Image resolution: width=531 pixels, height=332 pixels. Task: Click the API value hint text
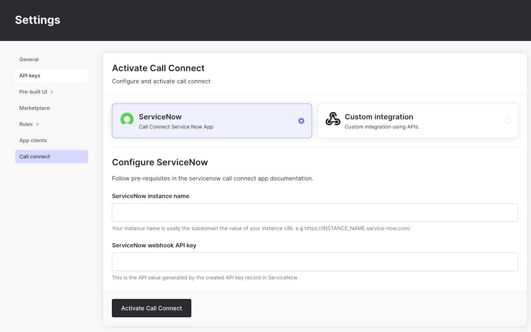[205, 277]
